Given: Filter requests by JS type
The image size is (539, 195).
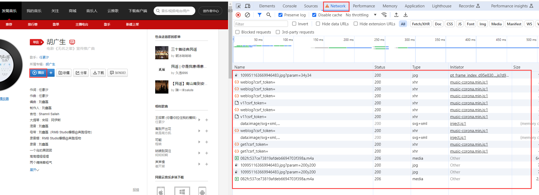Looking at the screenshot, I should tap(460, 24).
